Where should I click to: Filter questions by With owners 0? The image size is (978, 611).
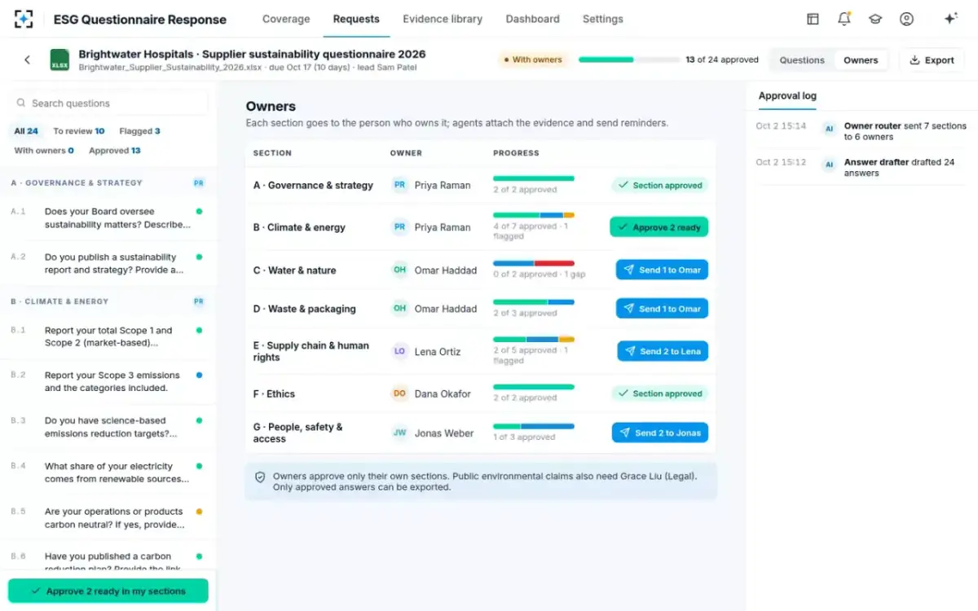(44, 151)
